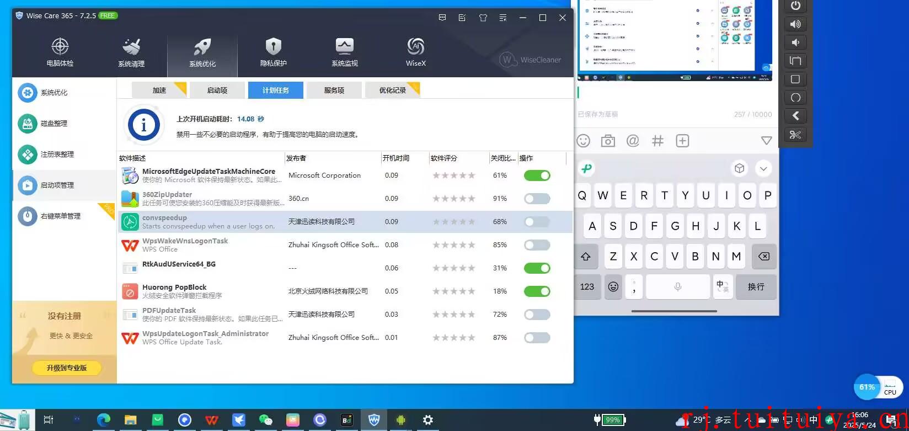Click the rotate screen button in the side bar

point(795,61)
